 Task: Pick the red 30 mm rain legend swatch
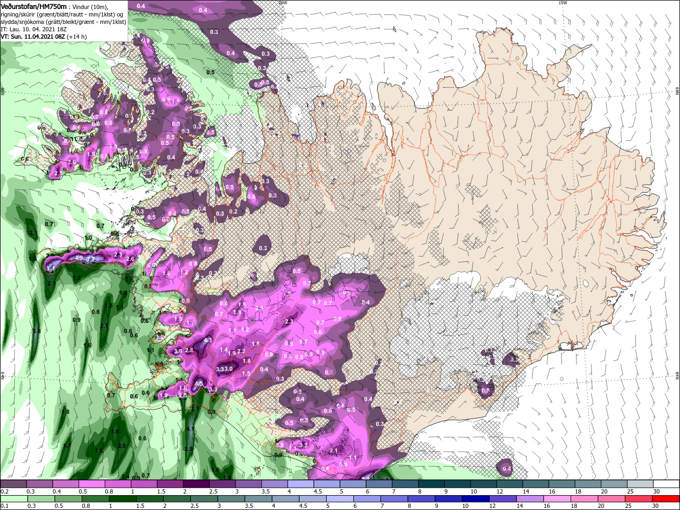click(x=666, y=499)
